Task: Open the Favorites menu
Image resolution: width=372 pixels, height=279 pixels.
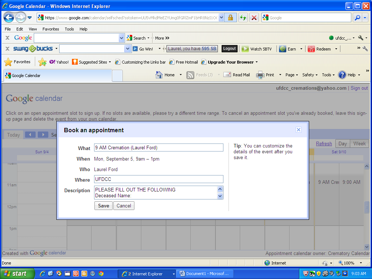Action: pos(51,29)
